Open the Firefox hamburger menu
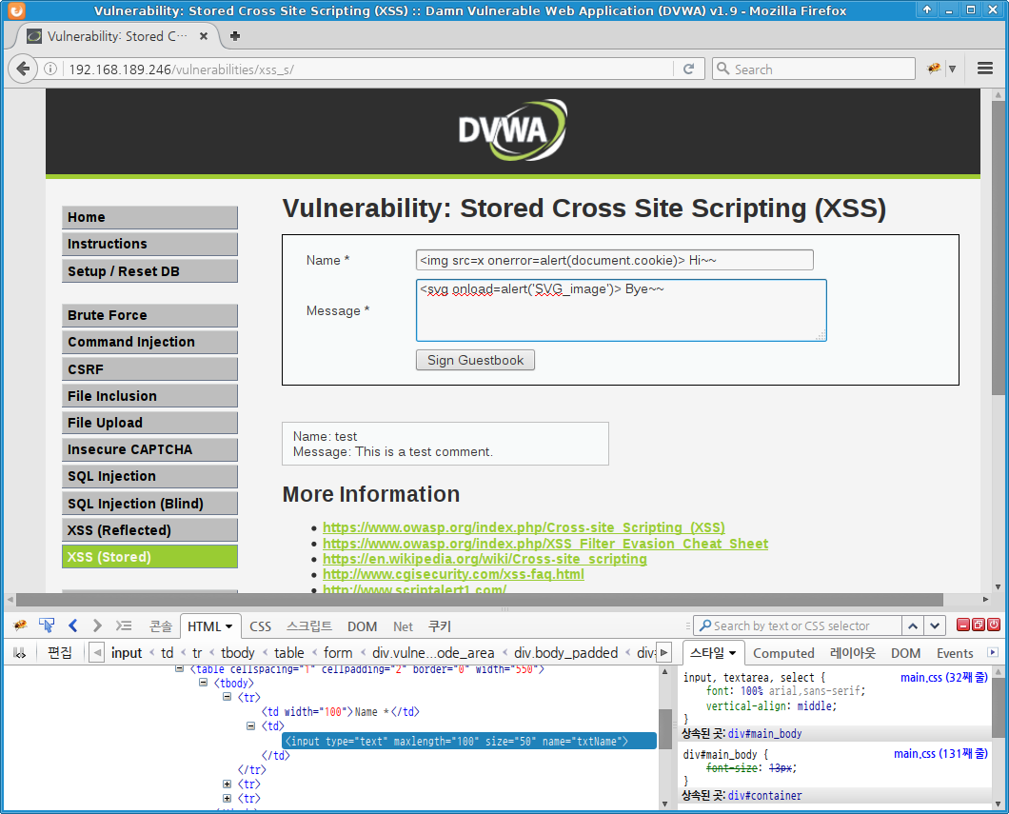The width and height of the screenshot is (1009, 814). point(985,69)
